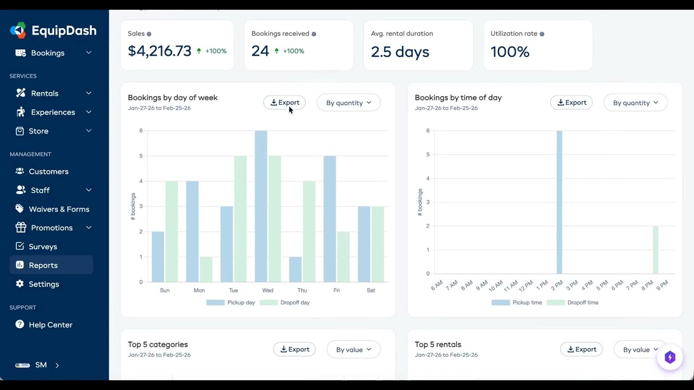Screen dimensions: 694x390
Task: Click the $4,216.73 sales value
Action: (x=159, y=51)
